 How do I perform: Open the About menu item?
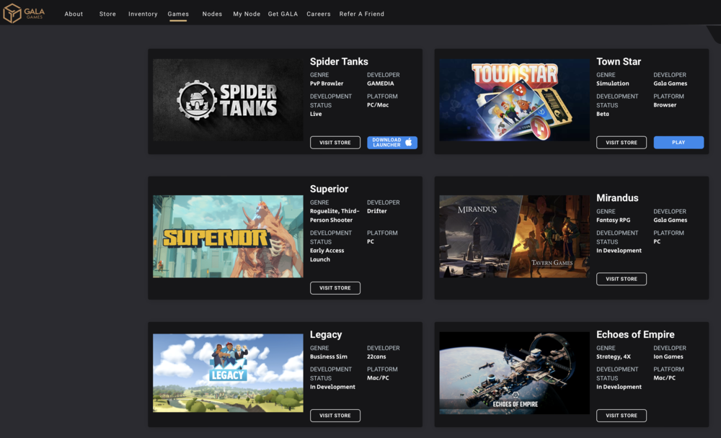point(74,14)
